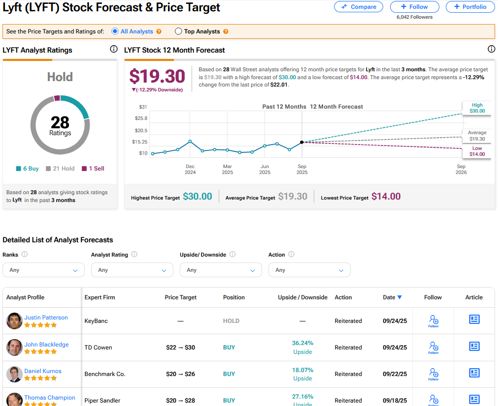This screenshot has height=406, width=498.
Task: Show info tooltip for Analyst Rating filter
Action: click(134, 255)
